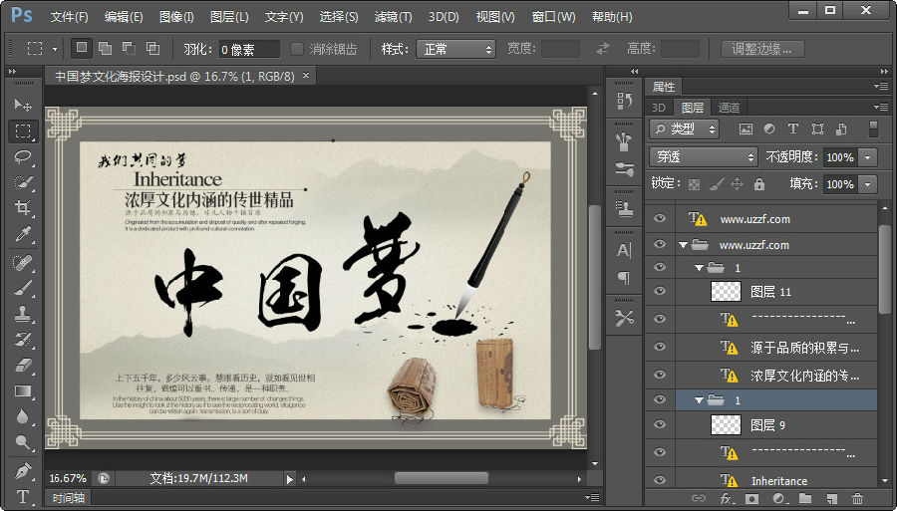
Task: Open the 窗口(W) menu
Action: tap(553, 17)
